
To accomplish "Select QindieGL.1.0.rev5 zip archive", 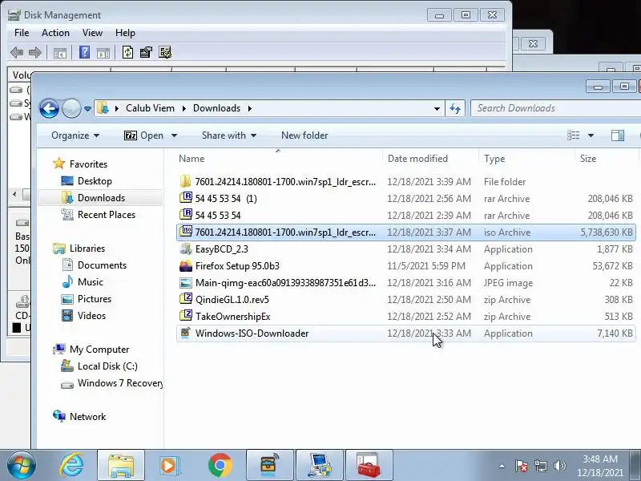I will pyautogui.click(x=406, y=299).
